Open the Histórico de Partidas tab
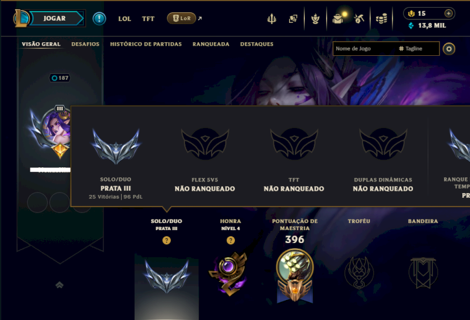The image size is (470, 320). click(x=146, y=44)
